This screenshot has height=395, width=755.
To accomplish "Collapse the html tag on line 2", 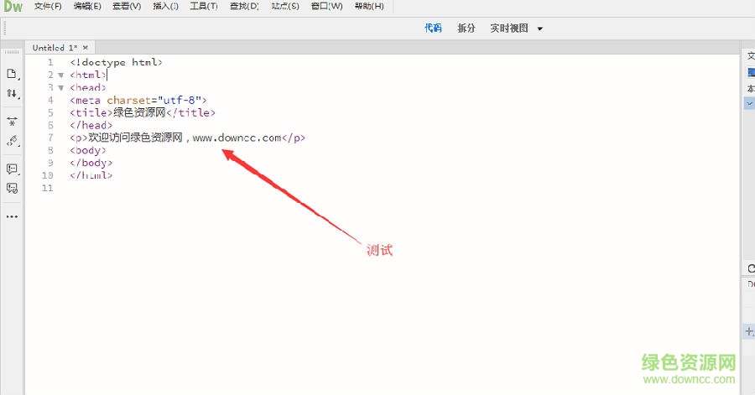I will pos(60,75).
